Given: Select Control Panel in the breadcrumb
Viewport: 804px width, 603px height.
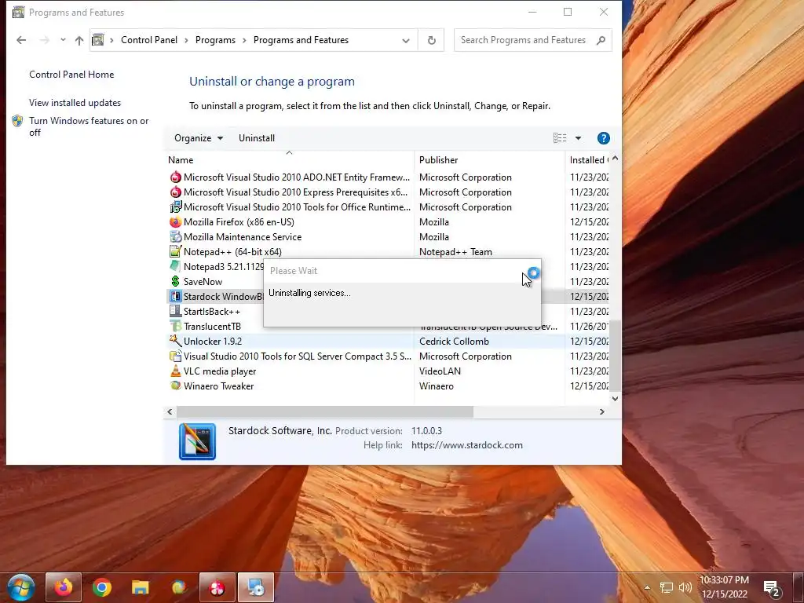Looking at the screenshot, I should tap(149, 40).
